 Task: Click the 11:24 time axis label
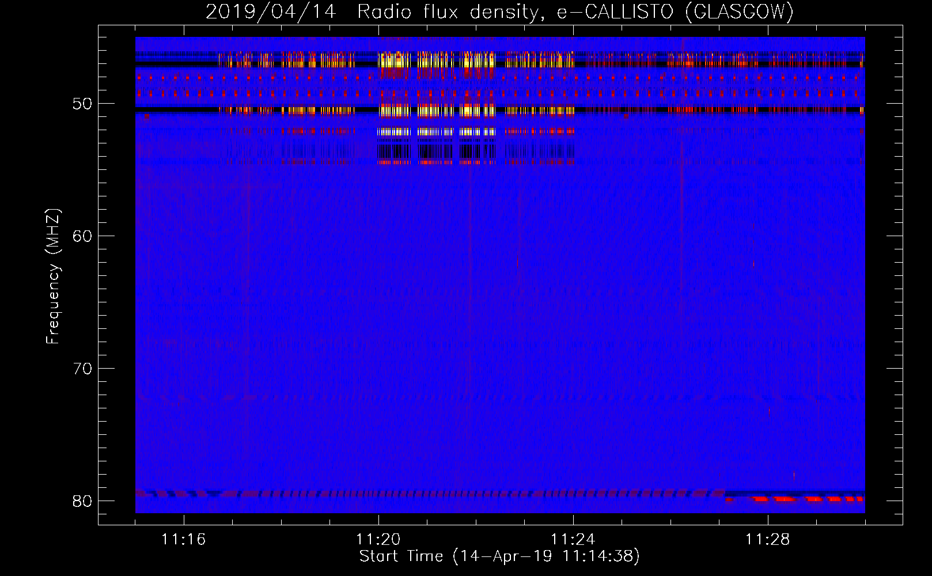tap(573, 540)
